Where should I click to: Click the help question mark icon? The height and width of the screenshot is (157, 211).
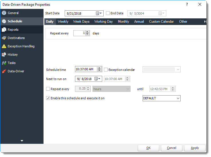pyautogui.click(x=187, y=5)
